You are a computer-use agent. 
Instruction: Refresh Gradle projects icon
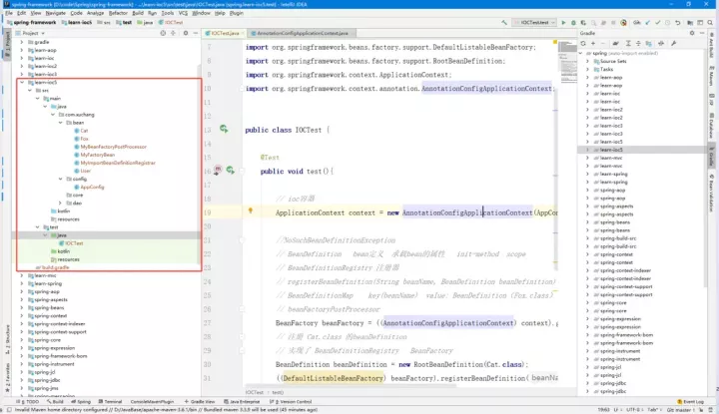pyautogui.click(x=583, y=44)
